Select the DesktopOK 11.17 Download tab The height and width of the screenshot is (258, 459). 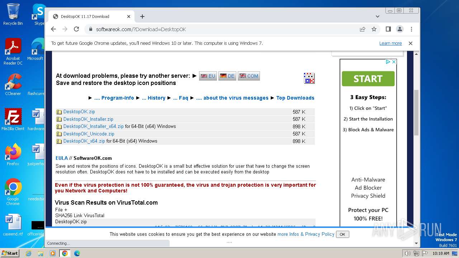(x=91, y=16)
